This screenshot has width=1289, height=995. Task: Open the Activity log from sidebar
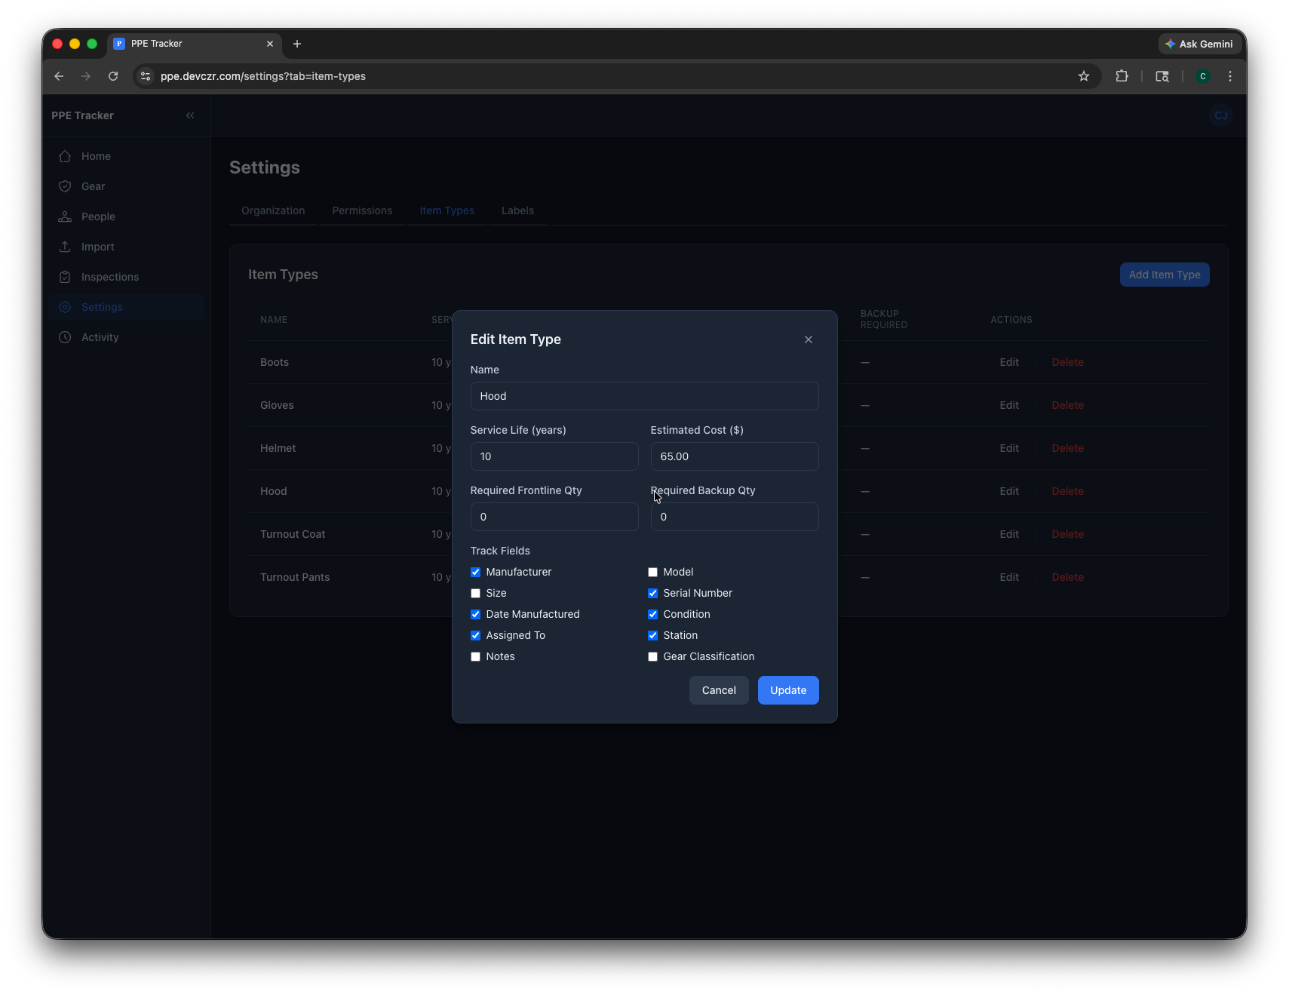click(99, 337)
